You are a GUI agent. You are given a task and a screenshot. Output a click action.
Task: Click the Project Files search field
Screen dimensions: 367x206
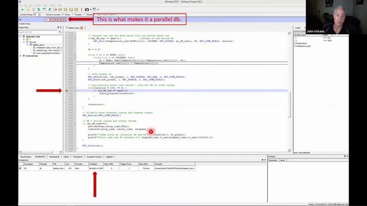click(38, 32)
